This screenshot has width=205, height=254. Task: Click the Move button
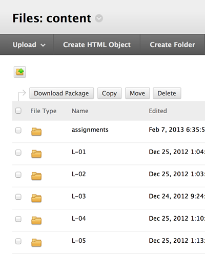pos(137,93)
